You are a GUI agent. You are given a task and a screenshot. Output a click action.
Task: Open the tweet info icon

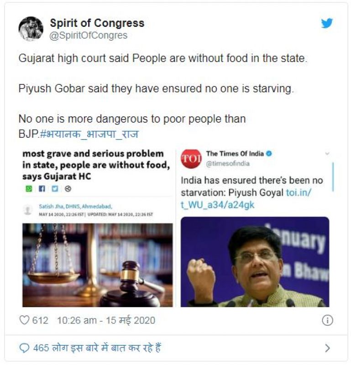327,320
